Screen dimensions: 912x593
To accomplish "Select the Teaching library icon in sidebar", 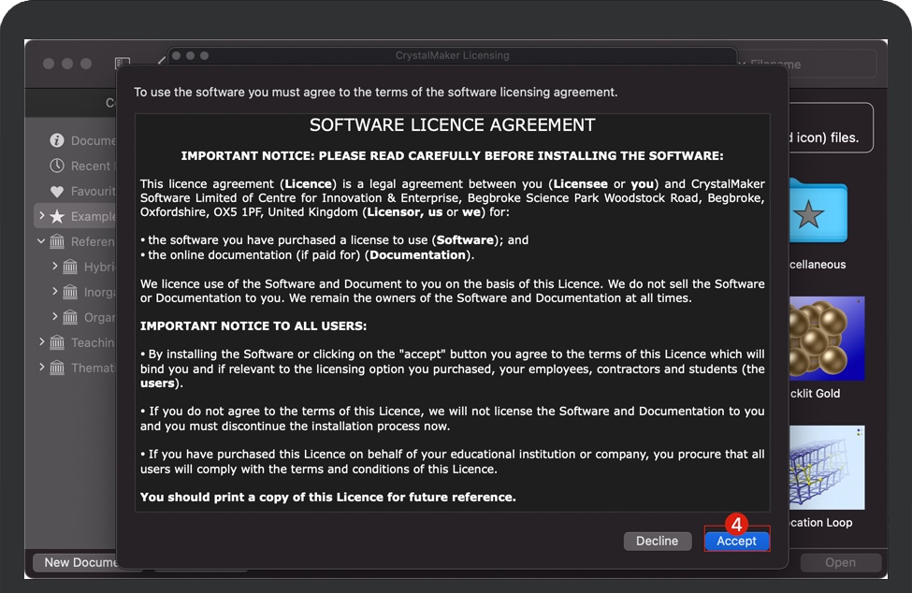I will pos(57,342).
